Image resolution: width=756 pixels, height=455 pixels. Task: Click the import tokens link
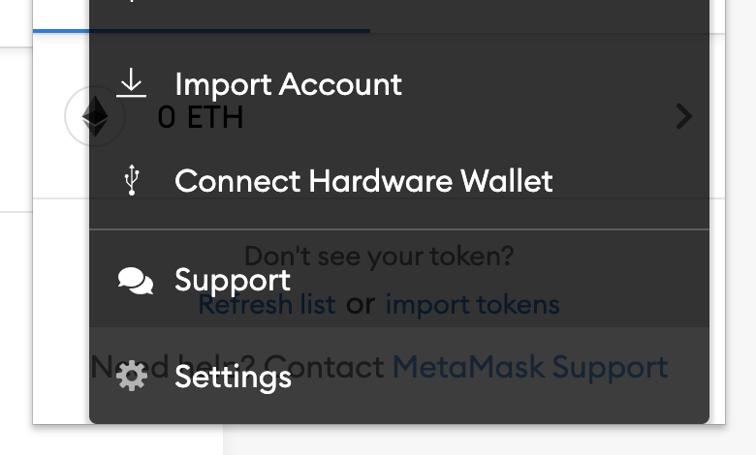(473, 305)
